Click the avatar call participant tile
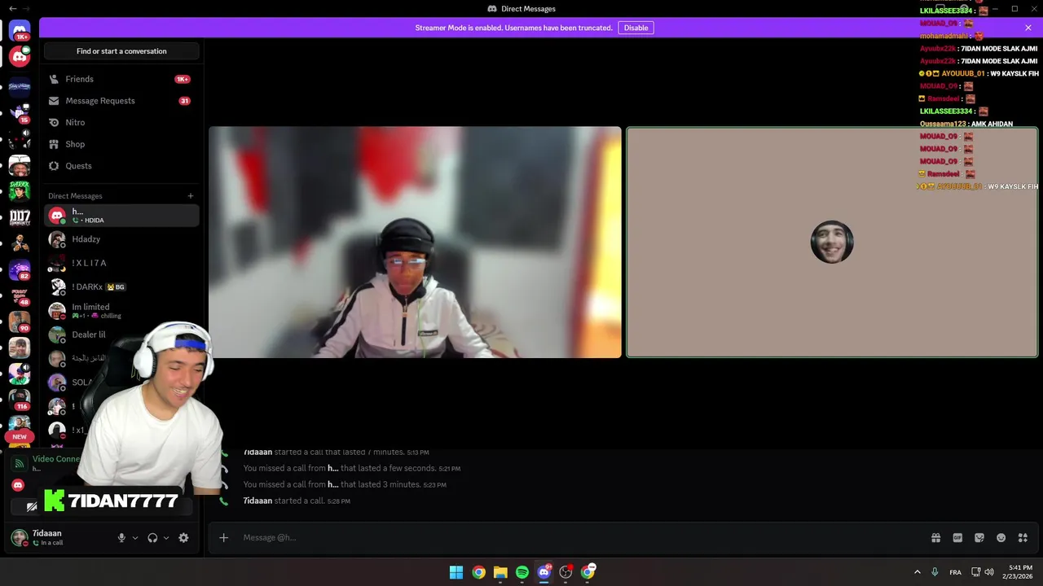Screen dimensions: 1043x586 pos(832,242)
